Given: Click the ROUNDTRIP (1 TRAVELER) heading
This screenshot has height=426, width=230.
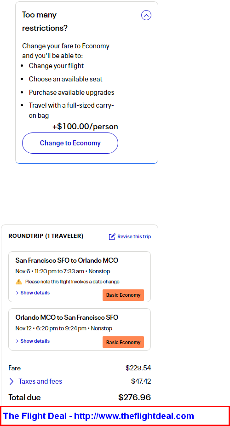Looking at the screenshot, I should pos(46,236).
